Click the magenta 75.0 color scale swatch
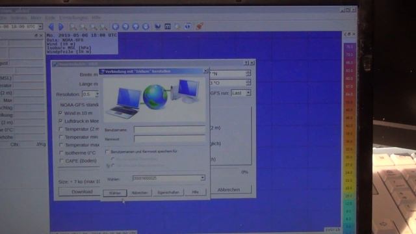The height and width of the screenshot is (234, 416). 350,47
